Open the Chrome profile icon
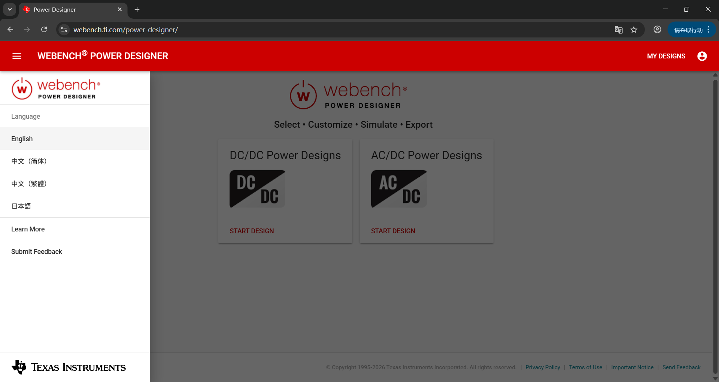The width and height of the screenshot is (719, 382). (657, 30)
